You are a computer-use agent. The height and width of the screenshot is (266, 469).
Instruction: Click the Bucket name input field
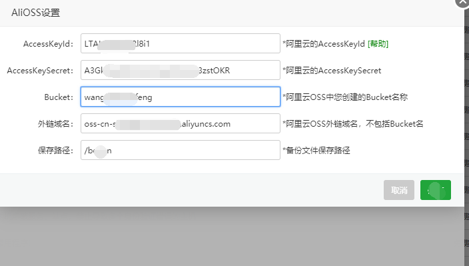pos(181,97)
